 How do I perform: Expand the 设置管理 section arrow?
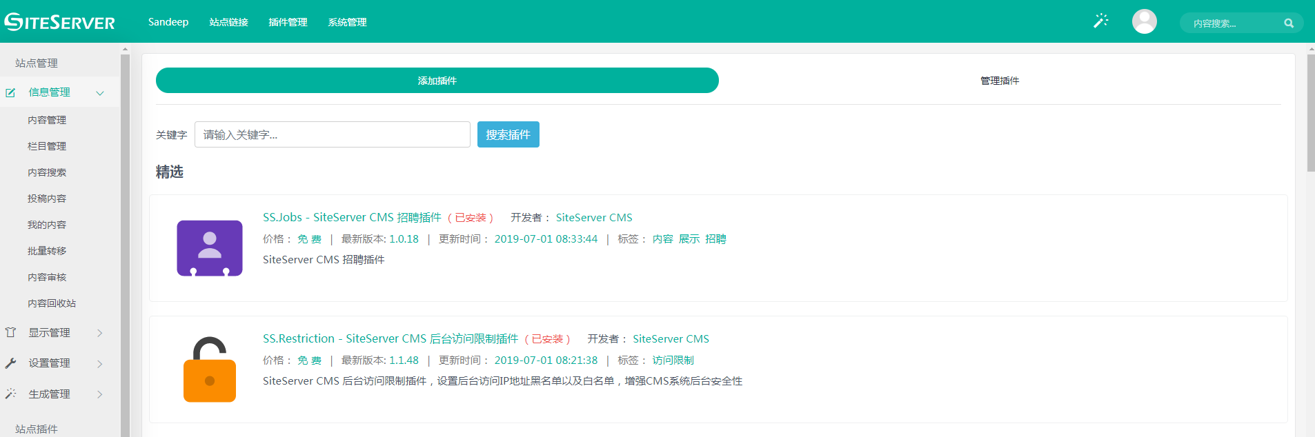tap(100, 364)
